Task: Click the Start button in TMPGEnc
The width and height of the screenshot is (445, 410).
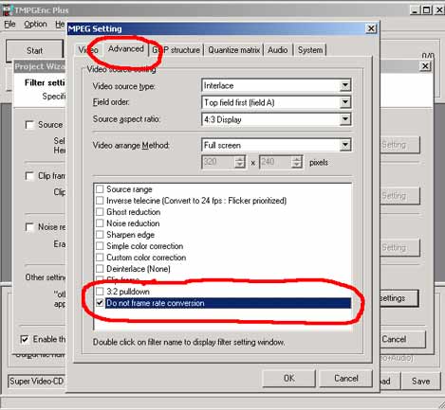Action: 34,50
